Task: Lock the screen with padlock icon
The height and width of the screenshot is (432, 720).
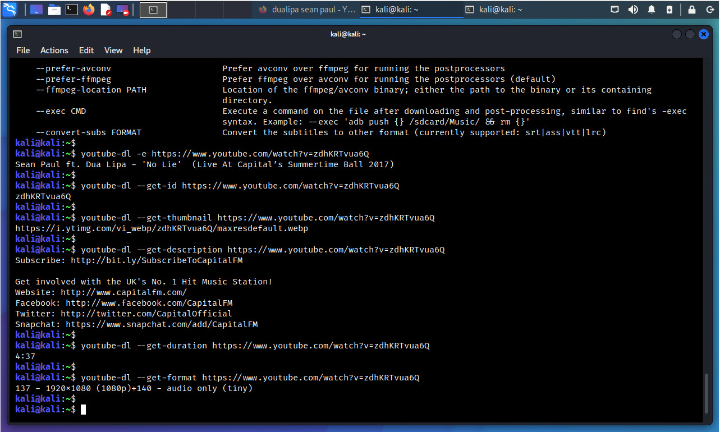Action: [x=692, y=10]
